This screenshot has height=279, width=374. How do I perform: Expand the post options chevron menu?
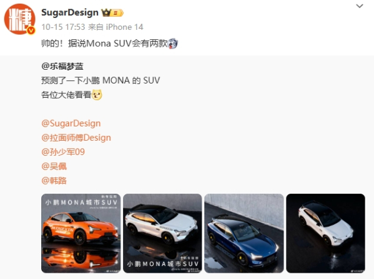click(x=360, y=6)
